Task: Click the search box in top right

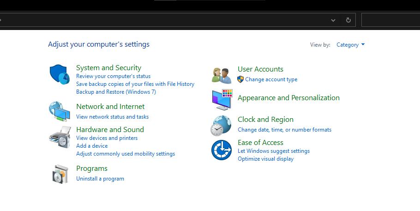Action: (390, 20)
